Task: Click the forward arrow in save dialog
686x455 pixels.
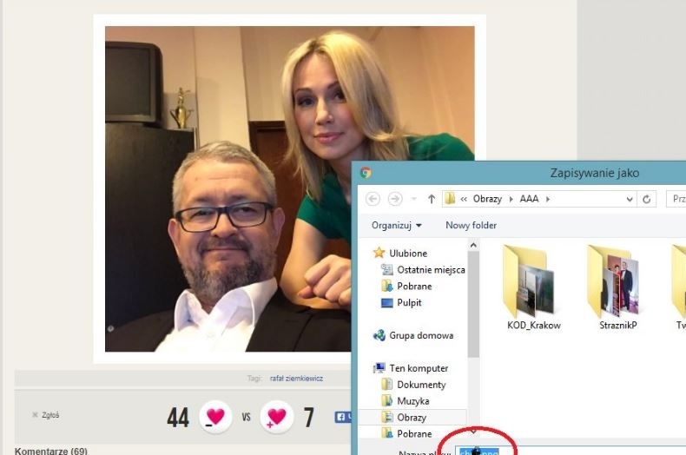Action: pos(396,199)
